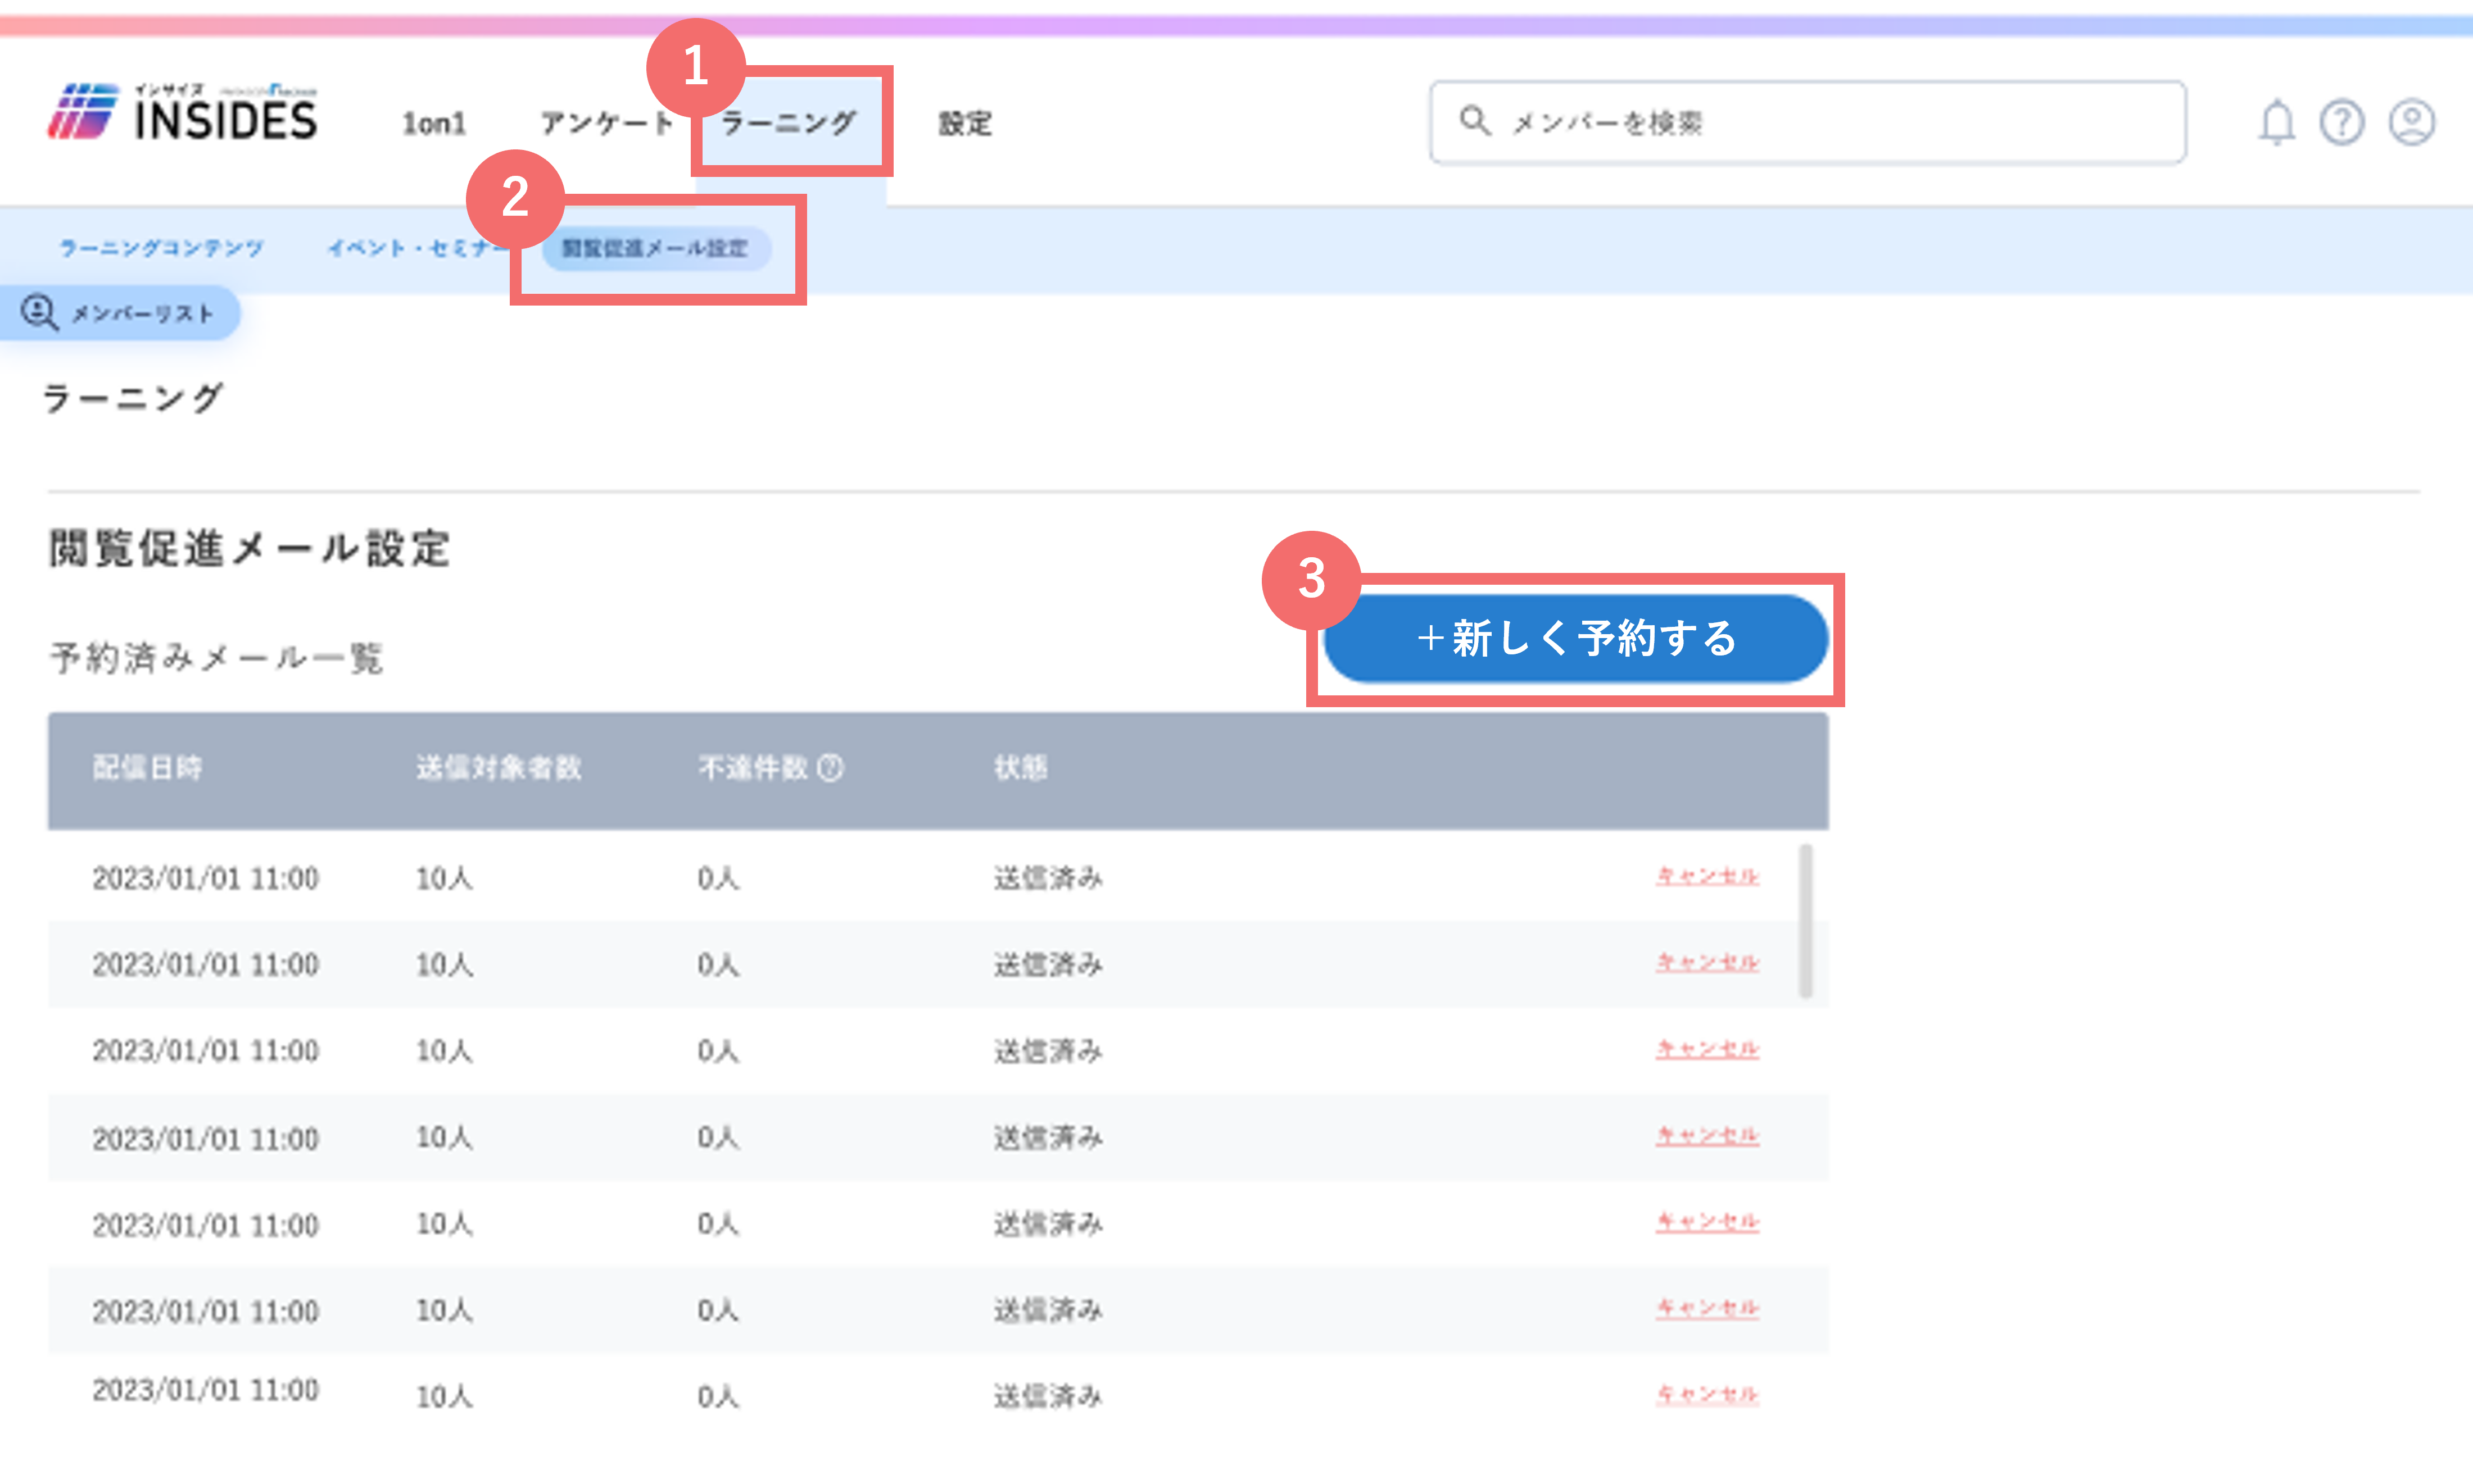Click the 送信対象者数 column header
This screenshot has width=2473, height=1484.
498,768
